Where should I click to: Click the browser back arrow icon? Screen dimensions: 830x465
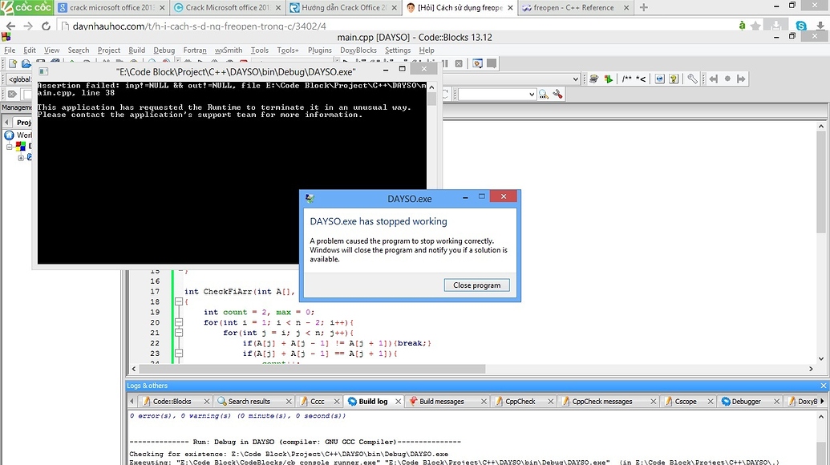tap(10, 26)
